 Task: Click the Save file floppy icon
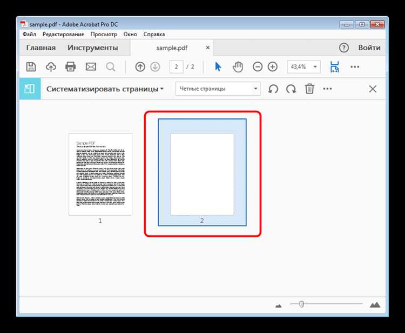[x=31, y=67]
